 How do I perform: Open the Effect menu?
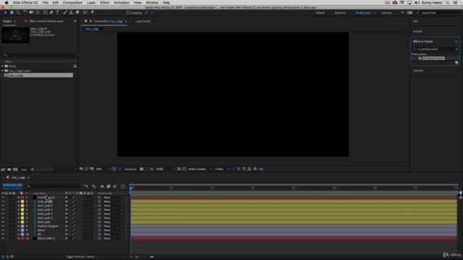coord(104,3)
